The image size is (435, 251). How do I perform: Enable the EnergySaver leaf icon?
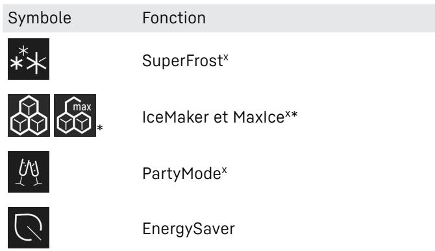[x=29, y=228]
